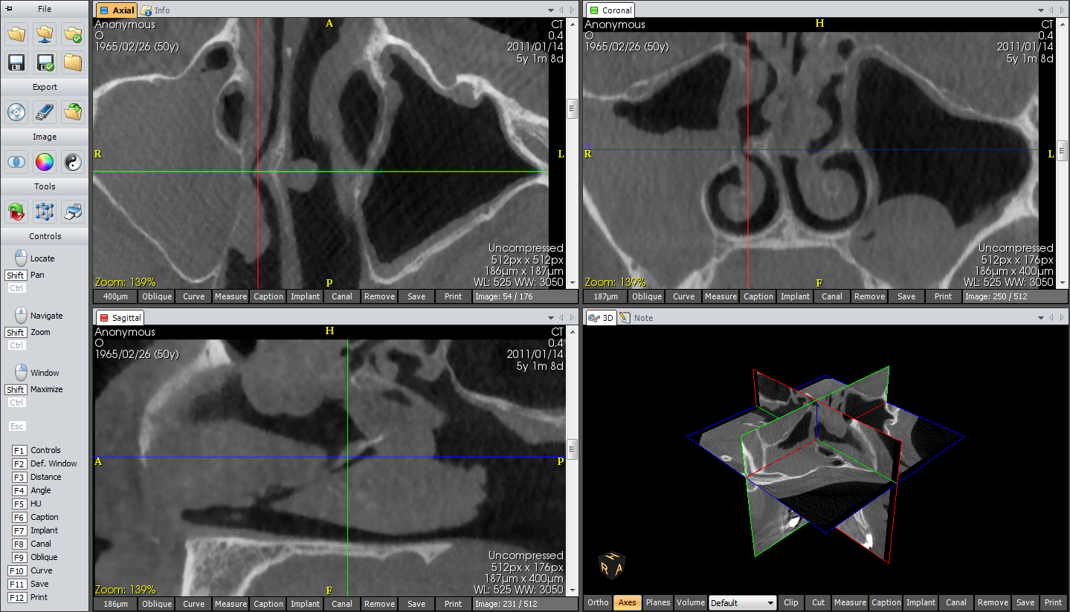Open Sagittal panel tab list dropdown arrow

[x=551, y=317]
